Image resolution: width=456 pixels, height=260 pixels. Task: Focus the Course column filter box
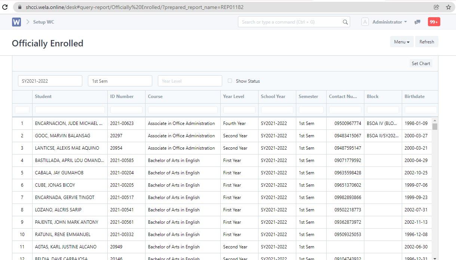pos(183,110)
